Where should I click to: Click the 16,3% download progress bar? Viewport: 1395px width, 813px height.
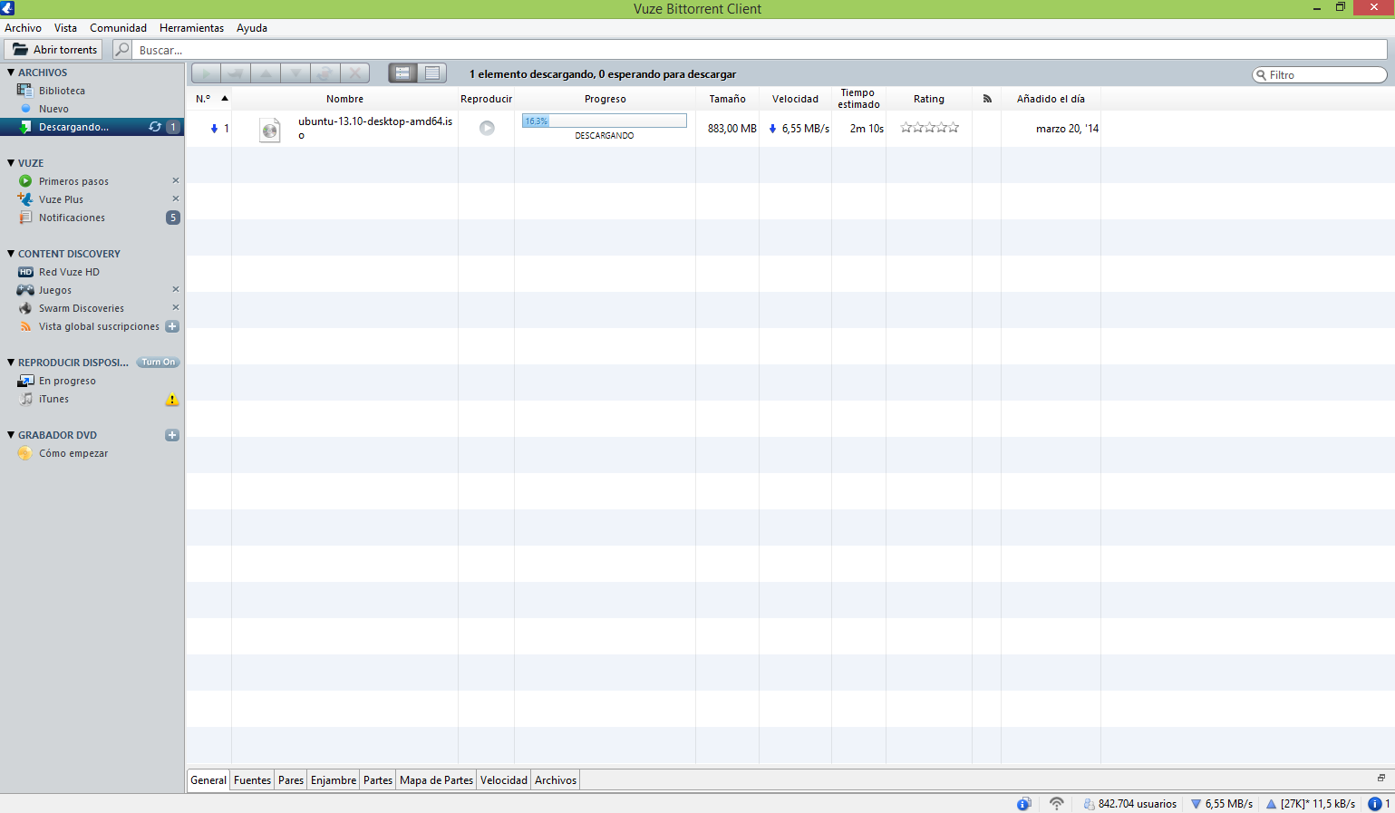tap(605, 121)
